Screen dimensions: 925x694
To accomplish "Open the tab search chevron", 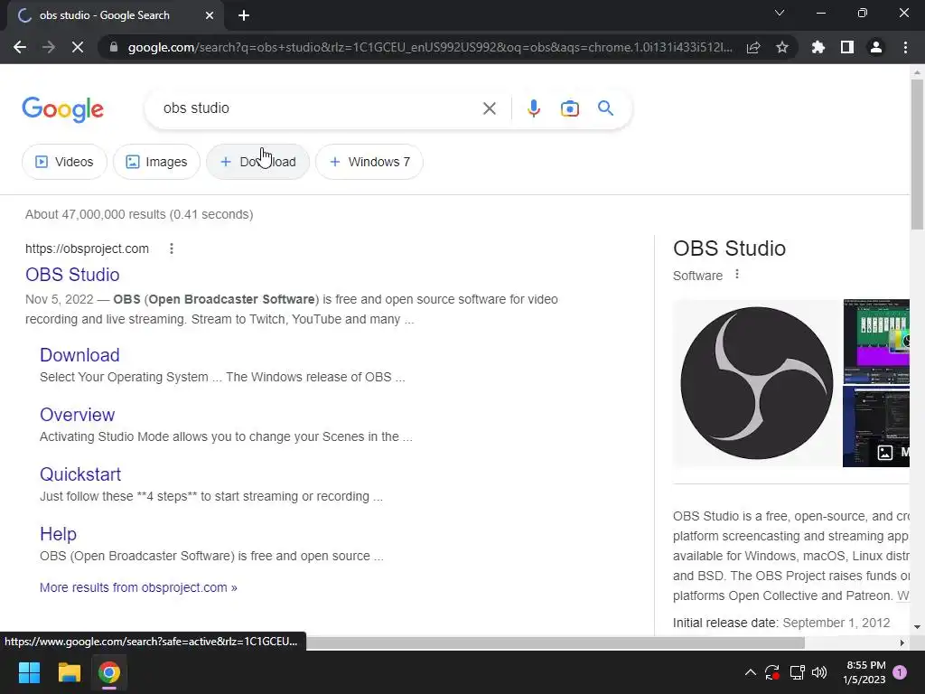I will (x=780, y=13).
